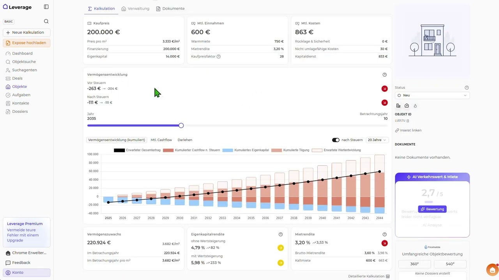Open Vermögensentwicklung help icon
Screen dimensions: 499x280
pyautogui.click(x=385, y=75)
